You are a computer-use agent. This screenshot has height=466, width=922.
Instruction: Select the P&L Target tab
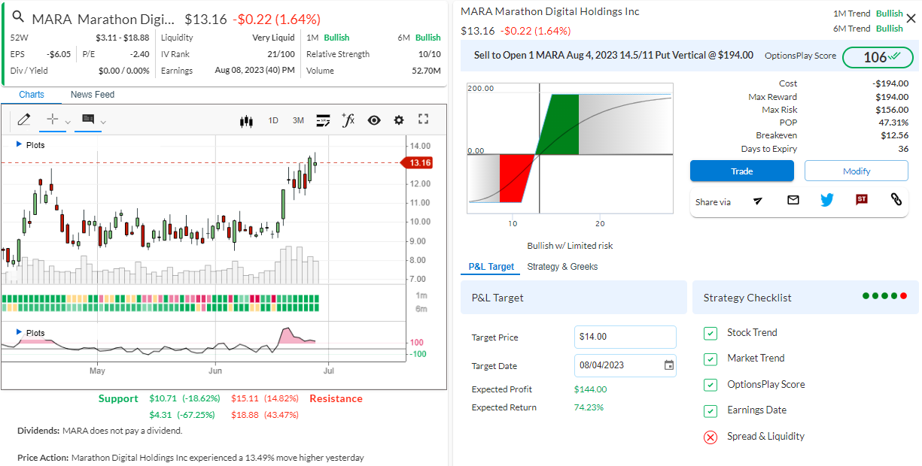[x=491, y=267]
